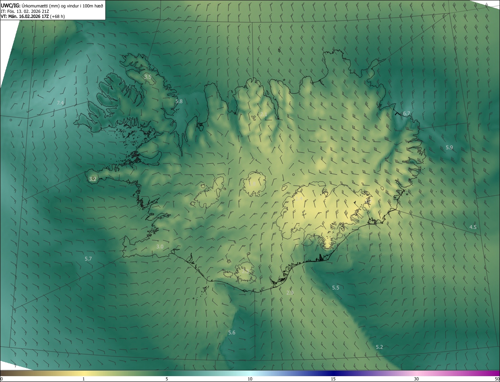
Task: Click the valid time 'VT: Mán. 16.02.2026 17Z (+68 h)'
Action: 33,16
